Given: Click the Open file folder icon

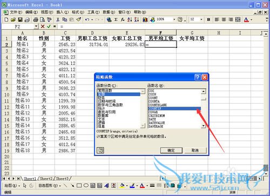Looking at the screenshot, I should point(13,19).
